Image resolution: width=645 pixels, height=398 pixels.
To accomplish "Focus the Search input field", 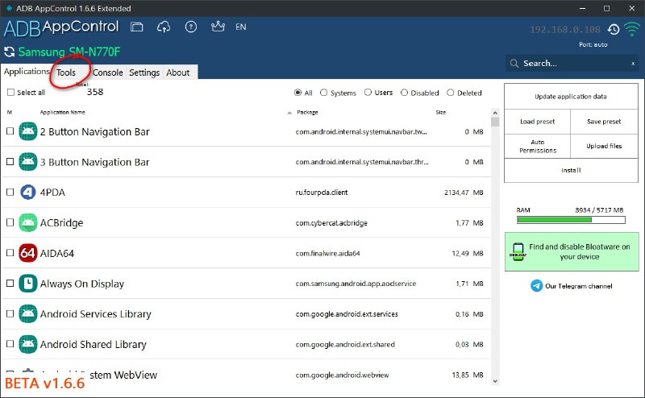I will click(574, 64).
